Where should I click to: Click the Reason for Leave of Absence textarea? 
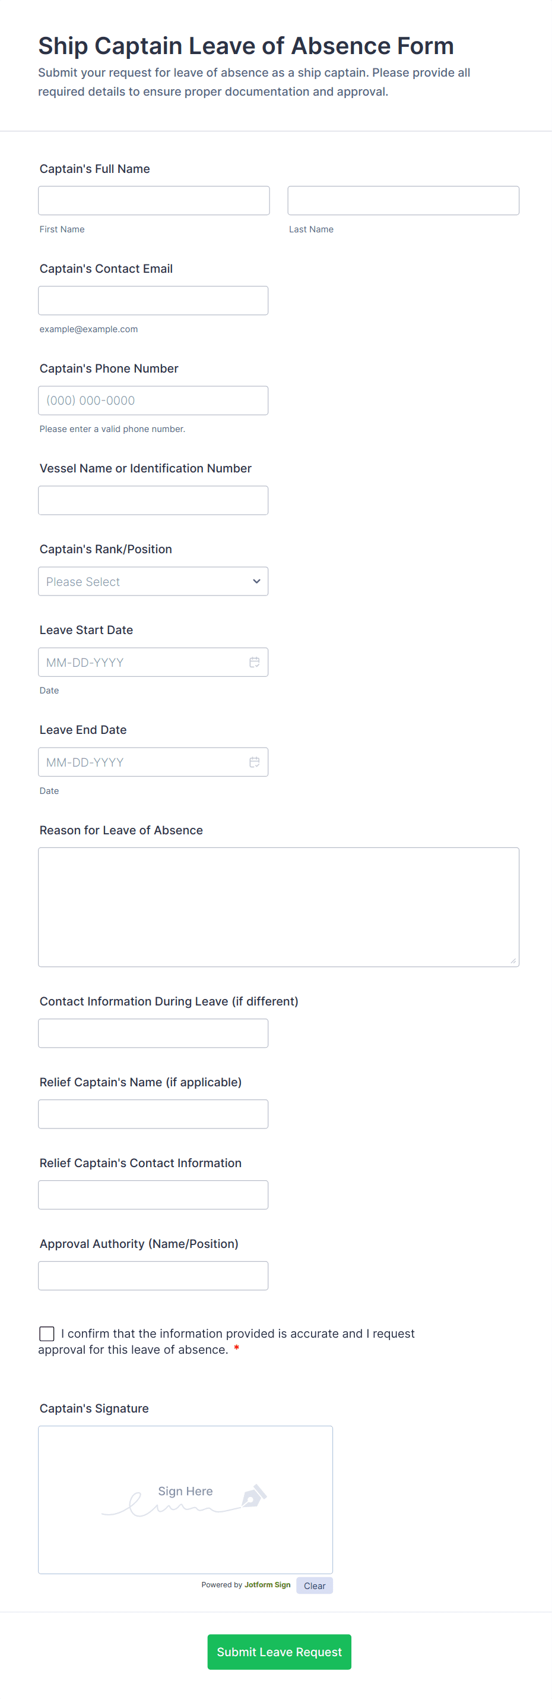pyautogui.click(x=278, y=907)
